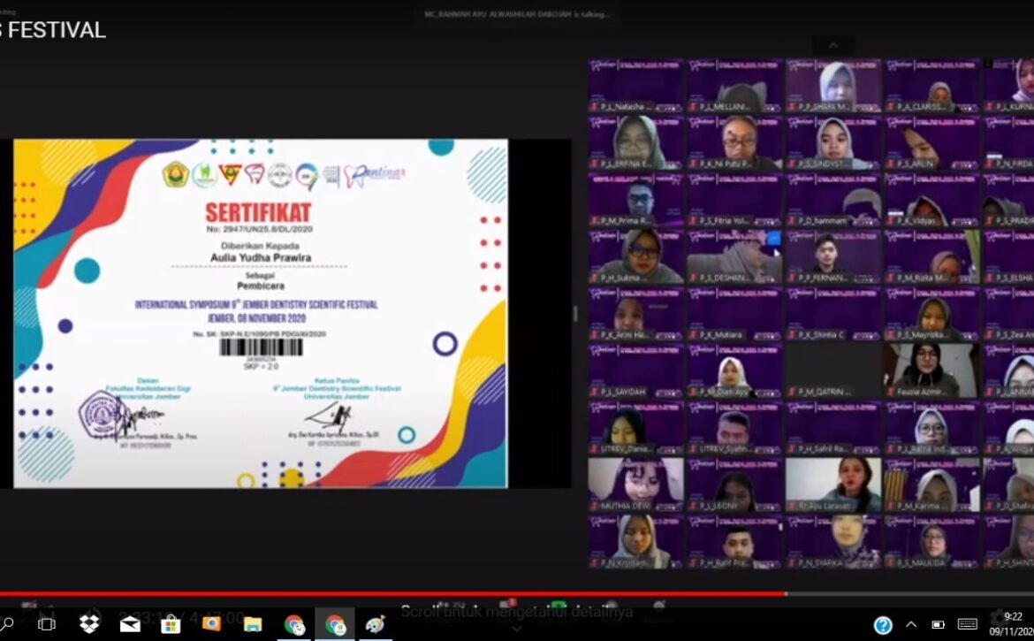Screen dimensions: 1034x641
Task: Click the blue help question mark tray icon
Action: pyautogui.click(x=882, y=624)
